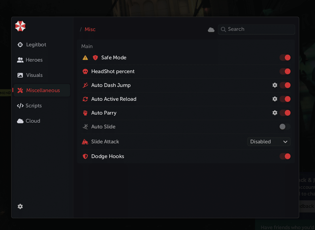
Task: Open the Scripts section
Action: point(33,106)
